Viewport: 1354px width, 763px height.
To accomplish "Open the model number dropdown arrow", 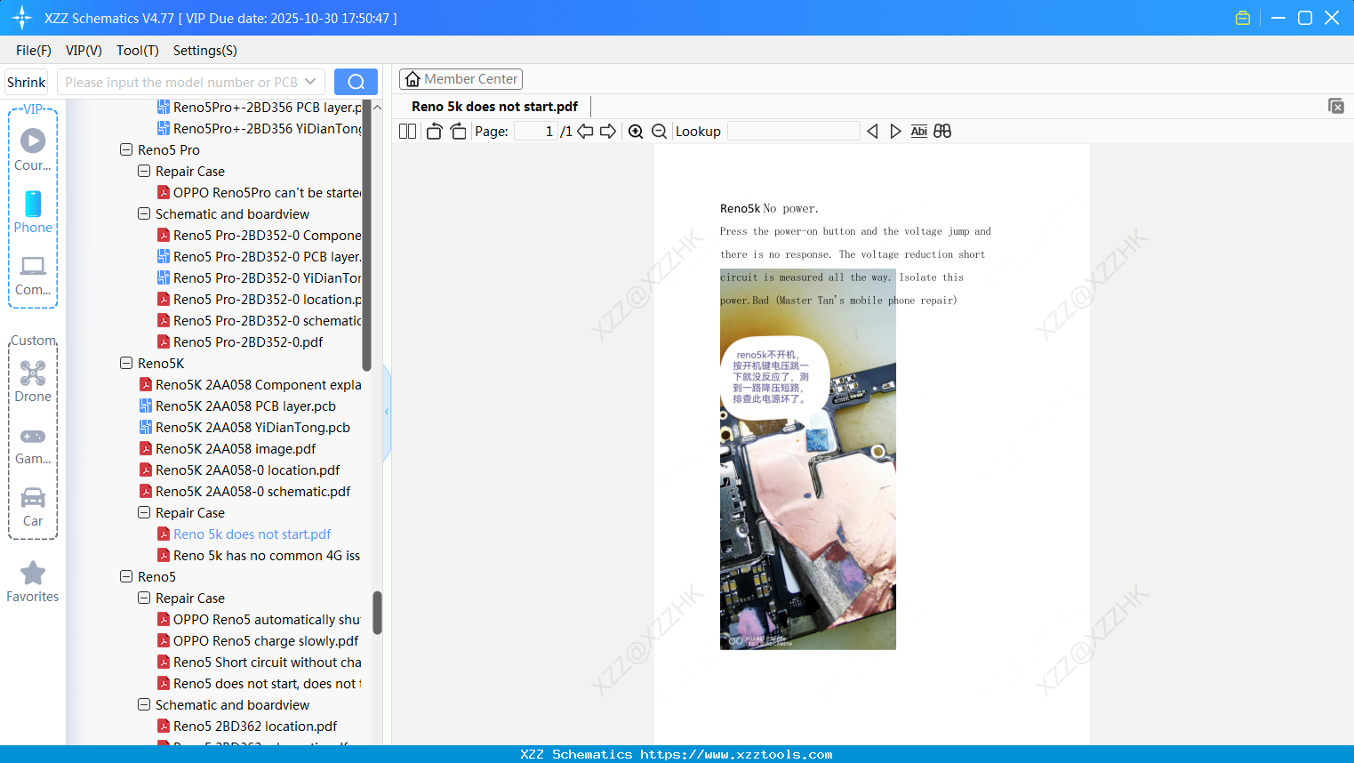I will coord(310,82).
